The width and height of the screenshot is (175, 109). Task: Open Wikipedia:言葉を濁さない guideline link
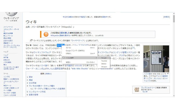point(61,35)
